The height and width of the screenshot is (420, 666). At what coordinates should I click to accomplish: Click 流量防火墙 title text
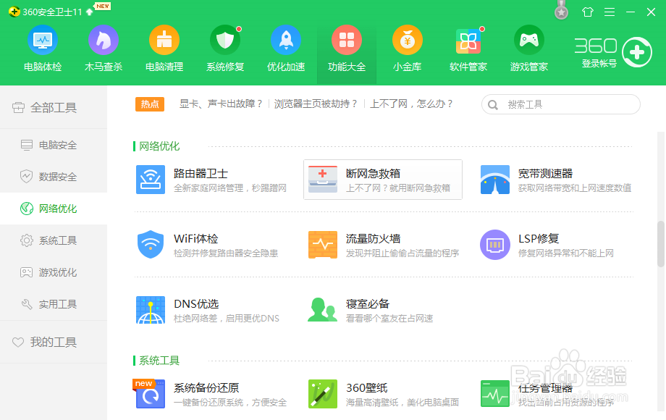373,239
